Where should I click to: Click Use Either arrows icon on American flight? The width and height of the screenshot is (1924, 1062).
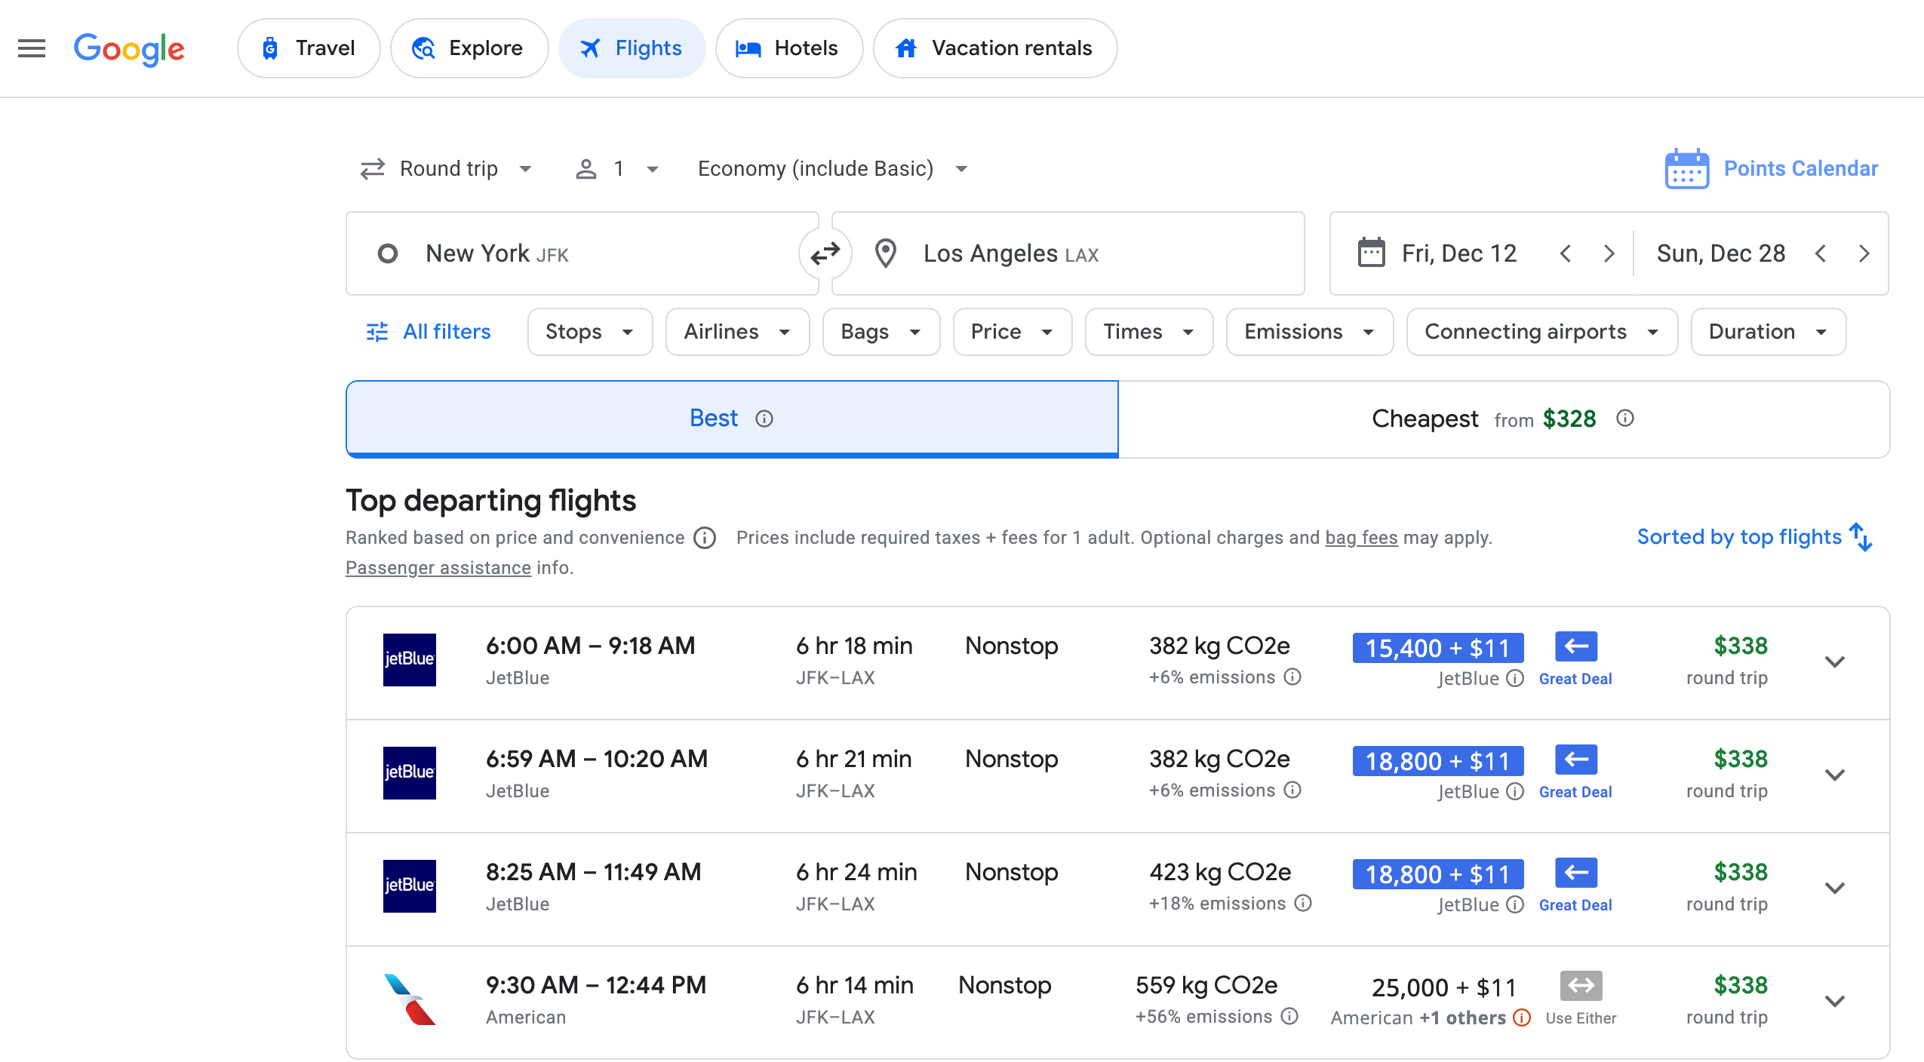coord(1581,985)
